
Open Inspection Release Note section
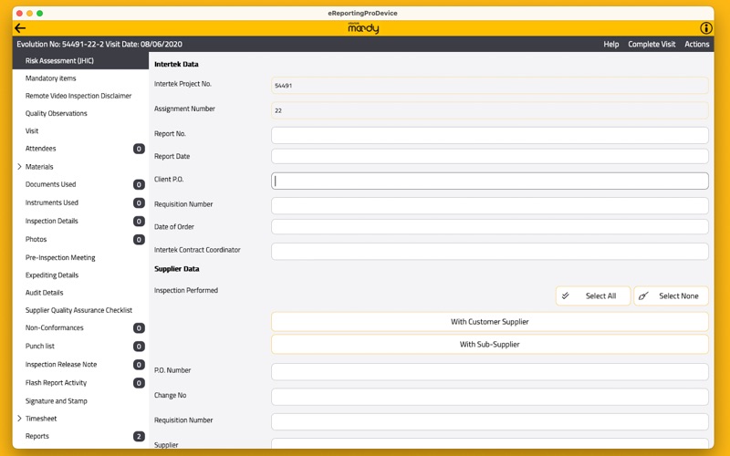(80, 364)
